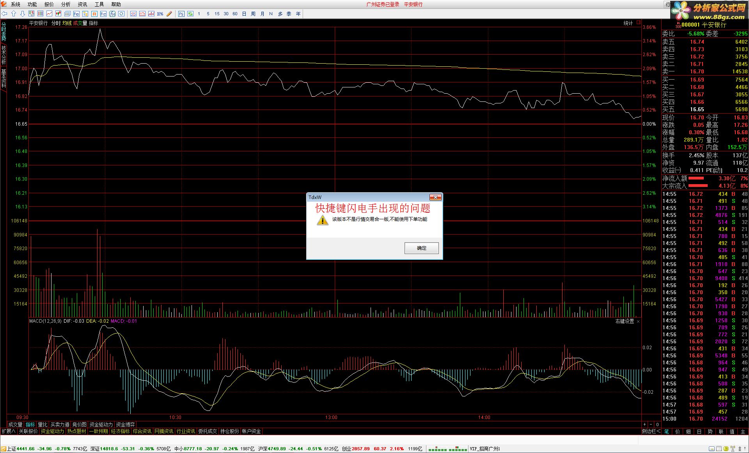
Task: Click the 指标 label in chart header
Action: pyautogui.click(x=94, y=23)
